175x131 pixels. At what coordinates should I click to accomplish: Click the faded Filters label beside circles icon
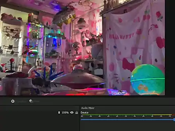36,101
